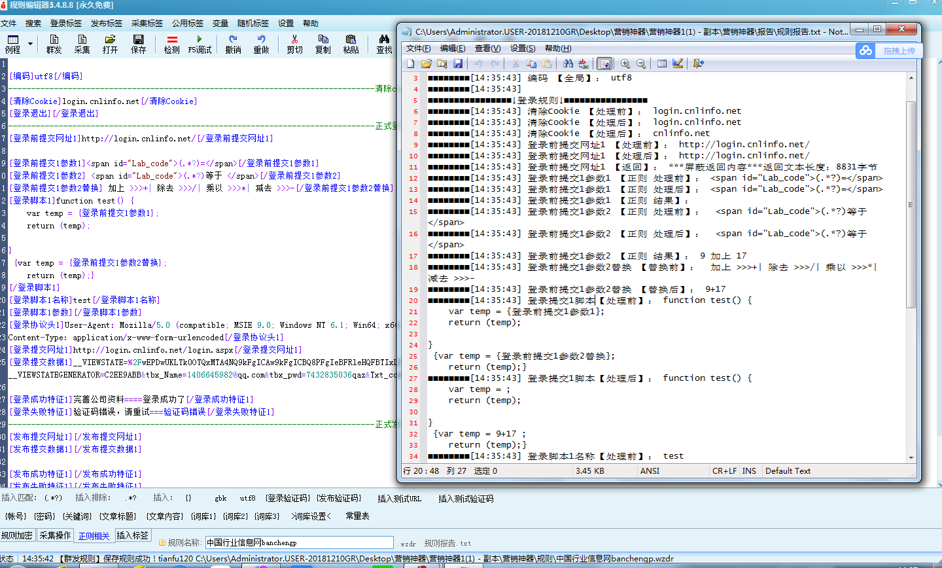Click the Notepad vertical scrollbar

point(911,262)
